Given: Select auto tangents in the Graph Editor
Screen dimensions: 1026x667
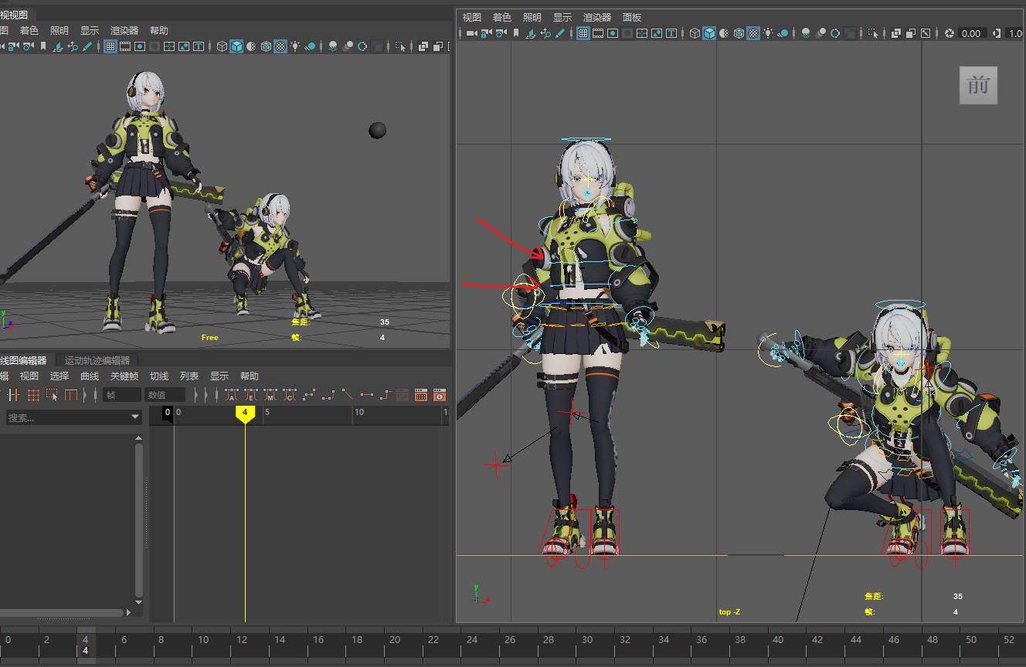Looking at the screenshot, I should pyautogui.click(x=232, y=395).
